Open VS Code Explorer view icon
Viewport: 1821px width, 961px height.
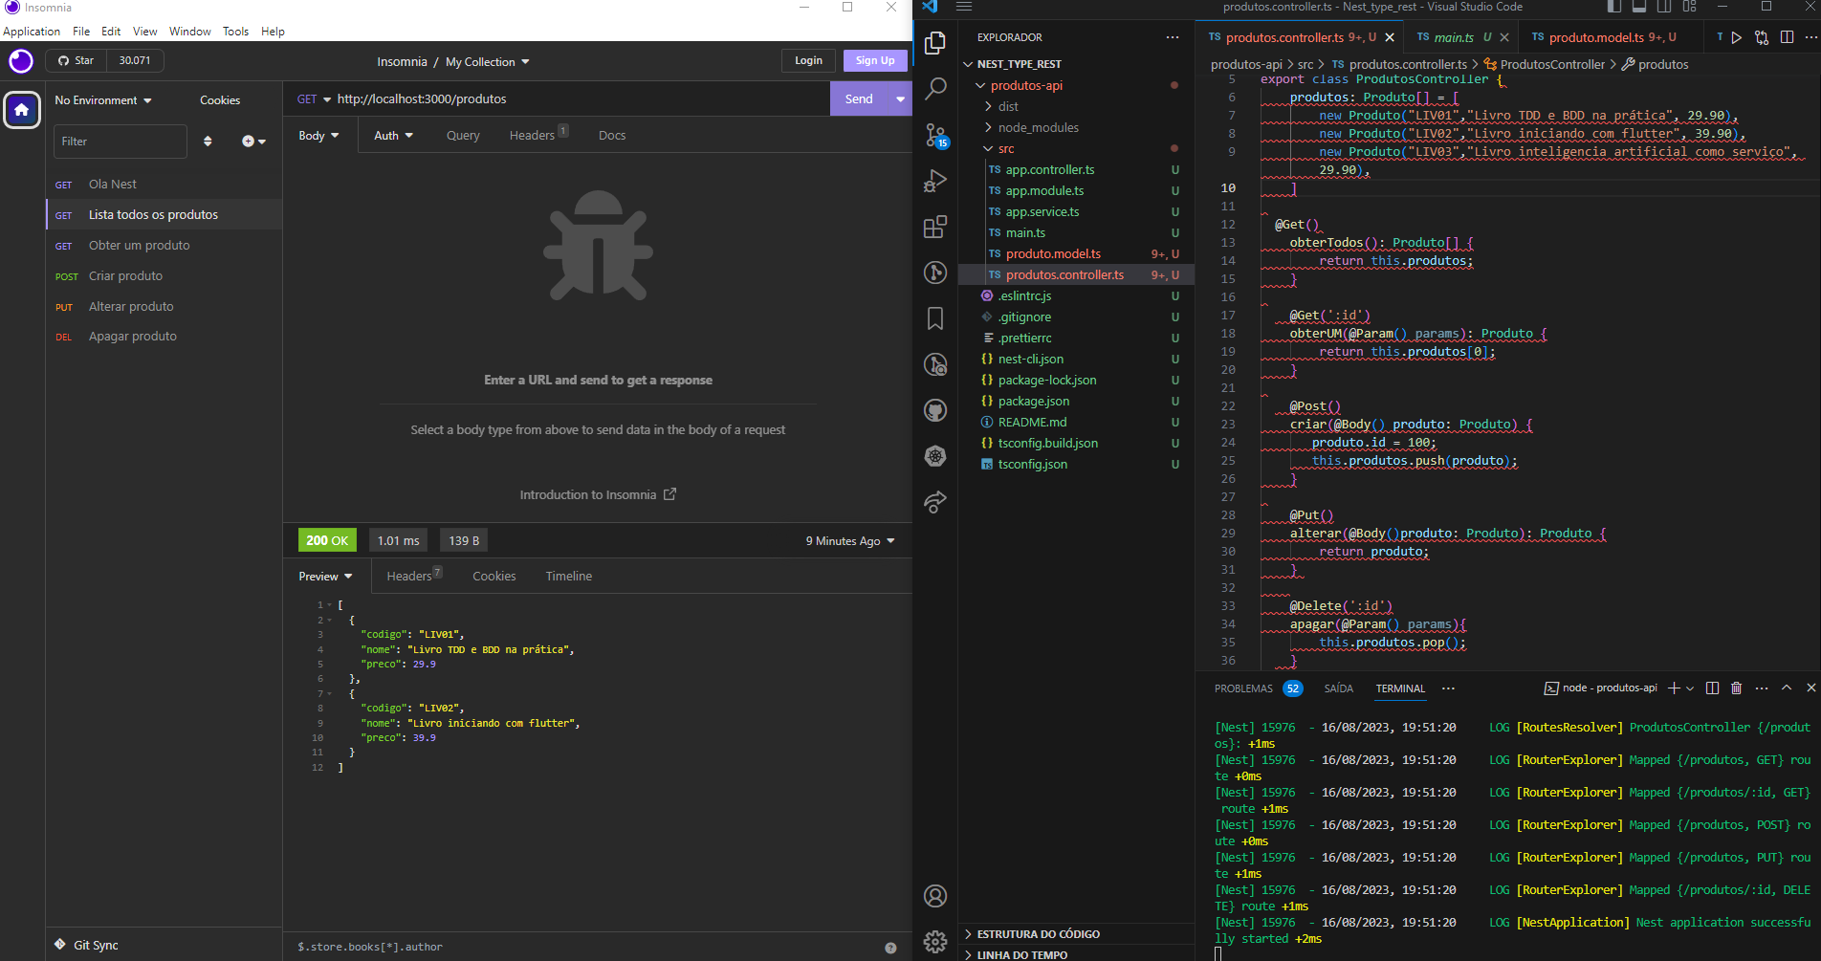point(935,43)
